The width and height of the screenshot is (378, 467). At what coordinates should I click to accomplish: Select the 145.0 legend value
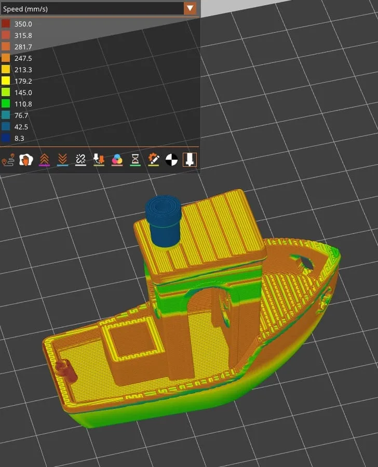tap(23, 92)
